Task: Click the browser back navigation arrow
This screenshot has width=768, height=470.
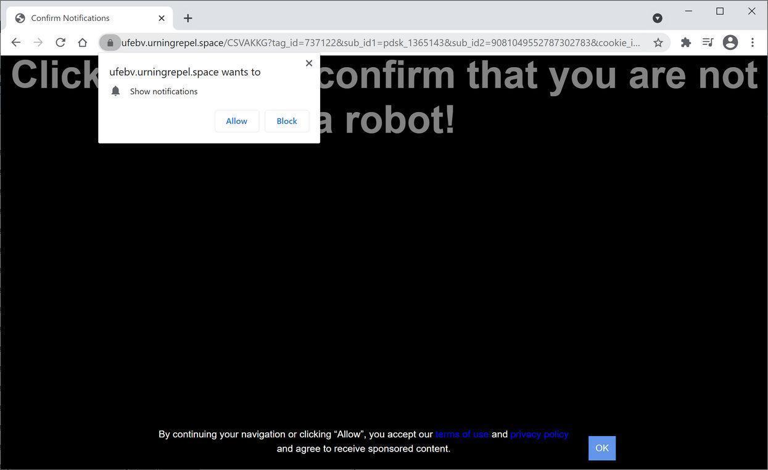Action: 15,42
